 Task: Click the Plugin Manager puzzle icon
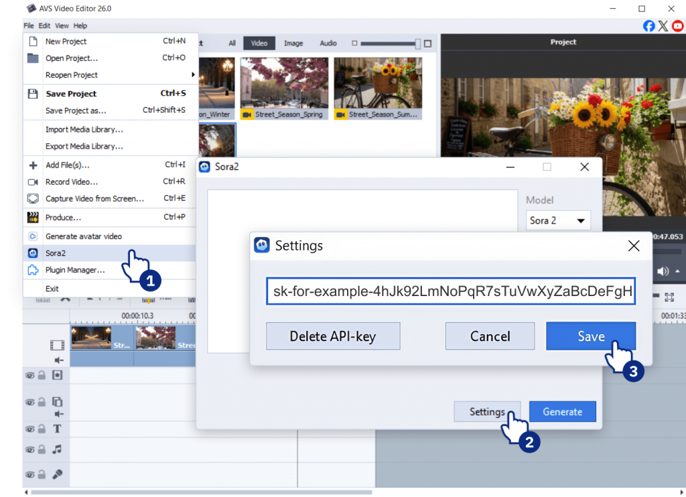(x=33, y=270)
